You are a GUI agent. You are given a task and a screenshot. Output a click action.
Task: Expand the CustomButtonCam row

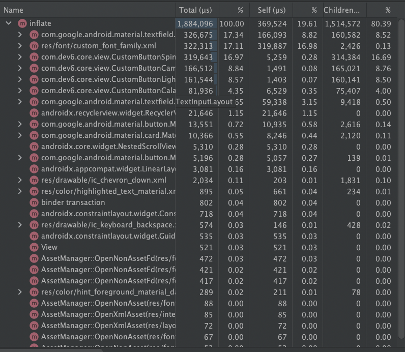(x=20, y=68)
